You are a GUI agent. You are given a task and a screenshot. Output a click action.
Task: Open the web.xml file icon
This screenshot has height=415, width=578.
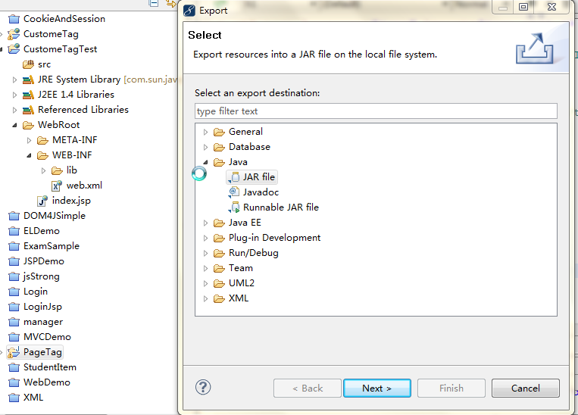tap(57, 186)
